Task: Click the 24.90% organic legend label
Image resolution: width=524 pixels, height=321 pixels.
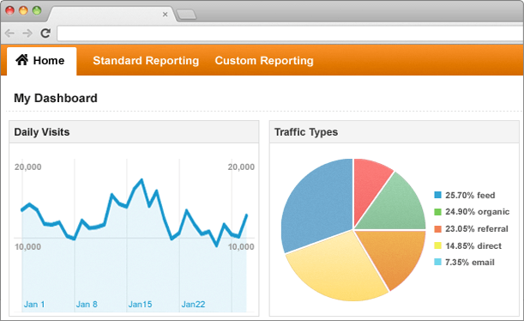Action: (477, 212)
